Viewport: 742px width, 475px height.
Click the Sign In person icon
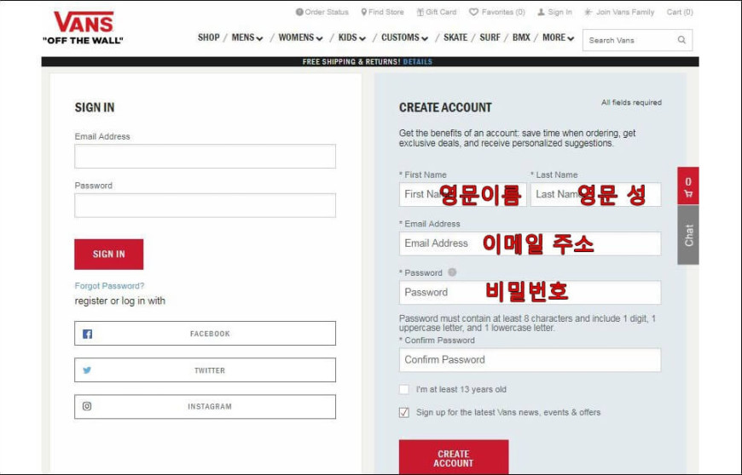541,12
